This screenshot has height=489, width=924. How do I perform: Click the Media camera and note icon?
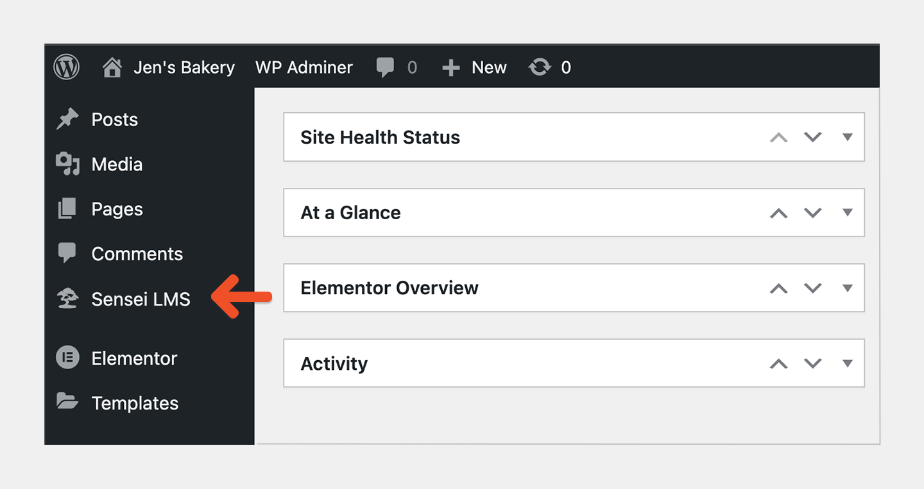coord(67,164)
